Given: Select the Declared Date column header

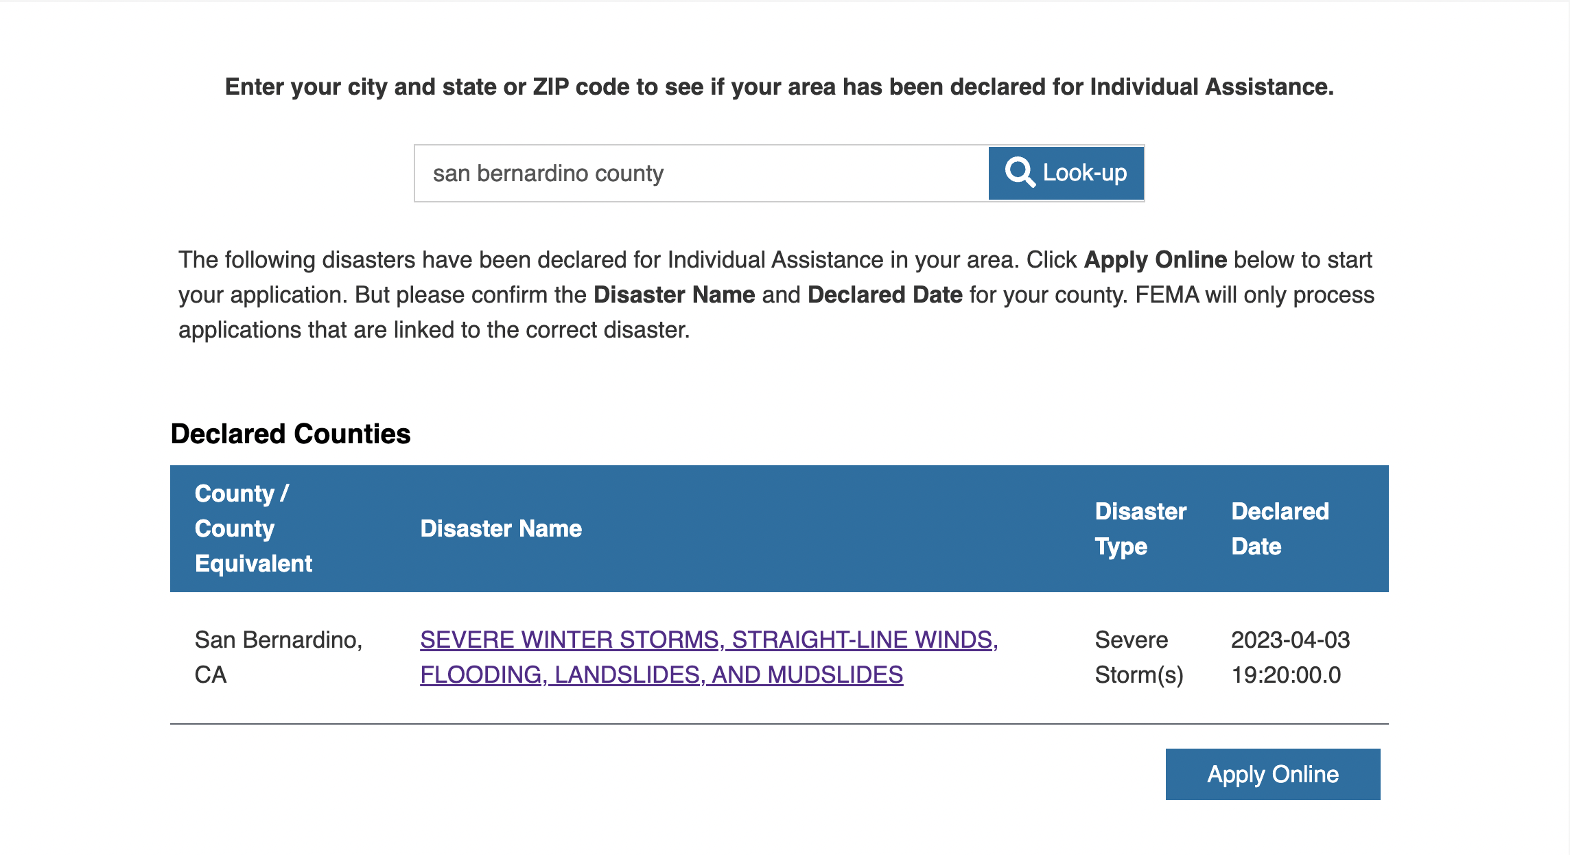Looking at the screenshot, I should tap(1280, 528).
